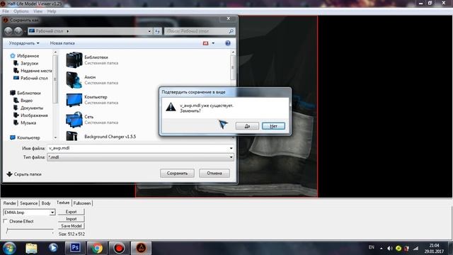The image size is (453, 255).
Task: Open the File menu
Action: pyautogui.click(x=6, y=11)
